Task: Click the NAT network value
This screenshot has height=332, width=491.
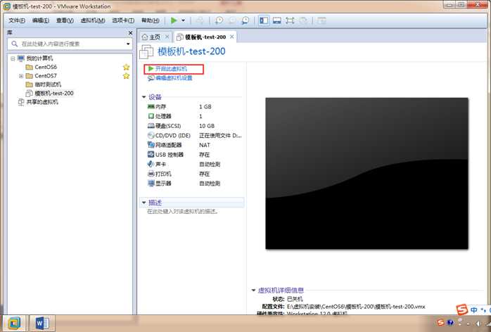Action: [x=205, y=145]
